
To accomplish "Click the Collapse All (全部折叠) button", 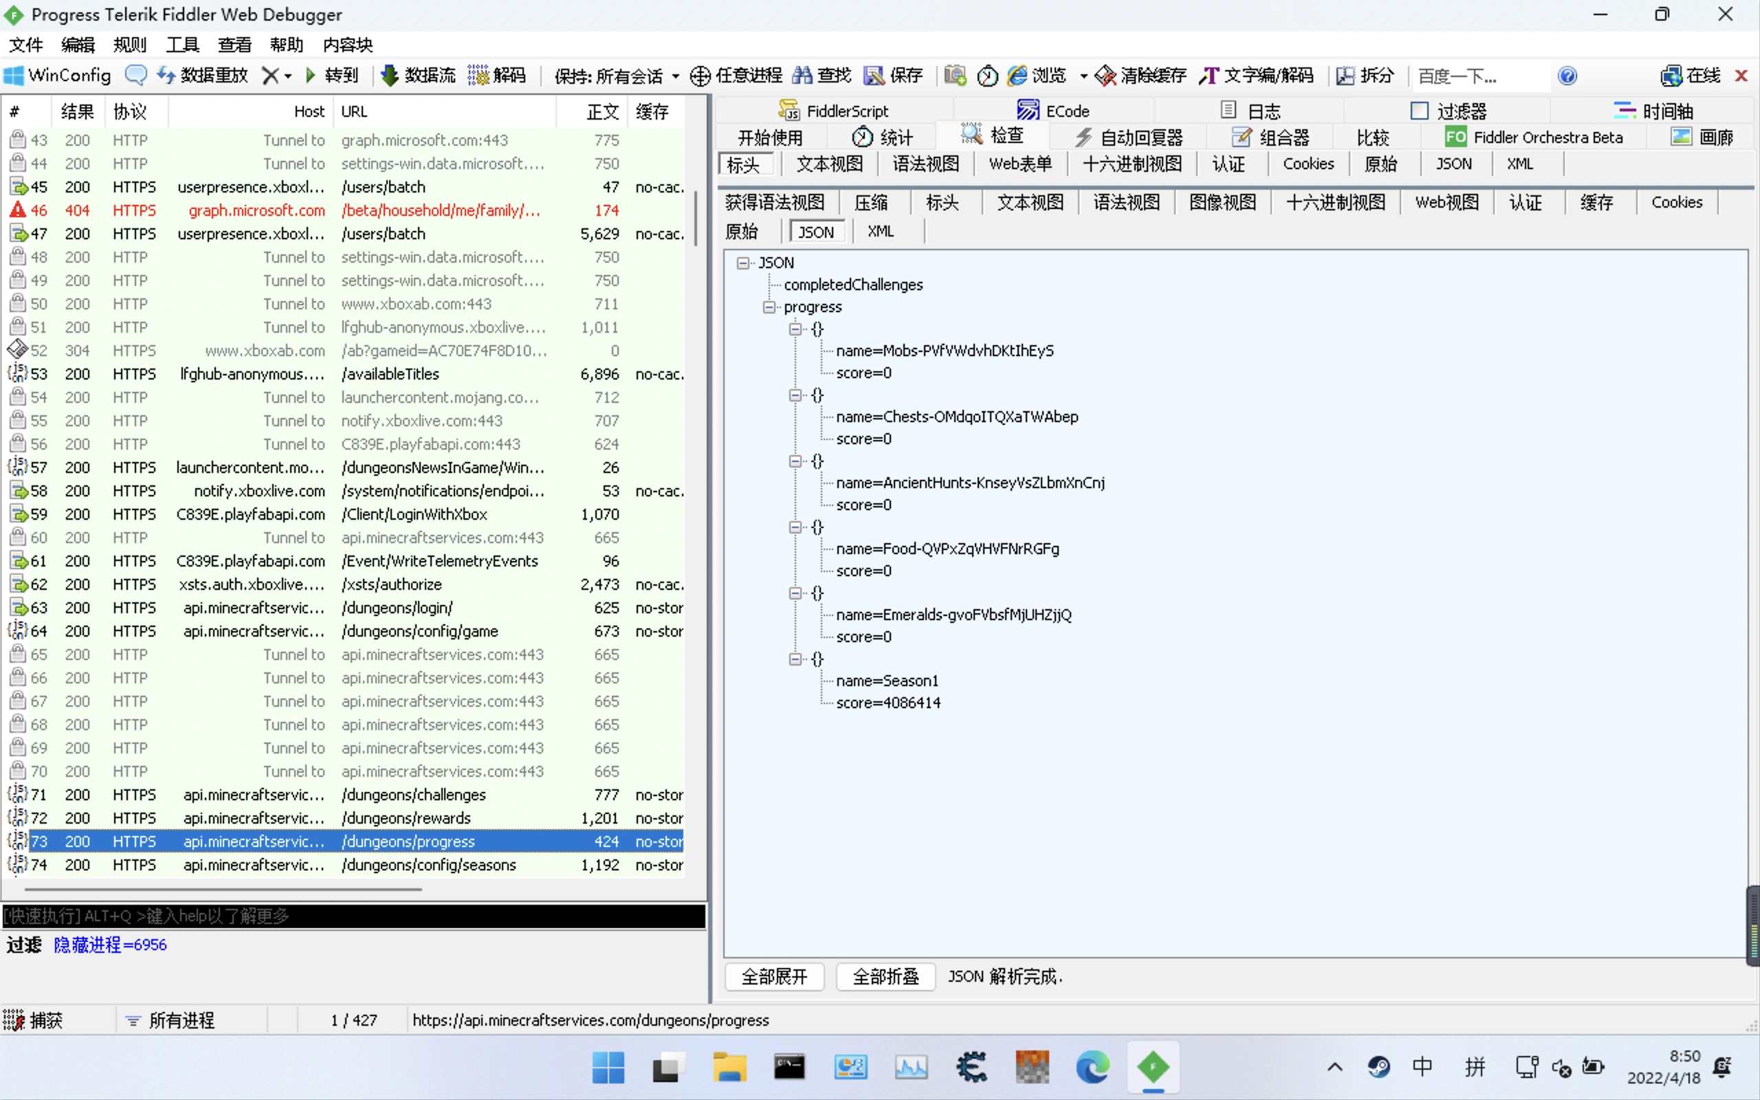I will coord(885,976).
